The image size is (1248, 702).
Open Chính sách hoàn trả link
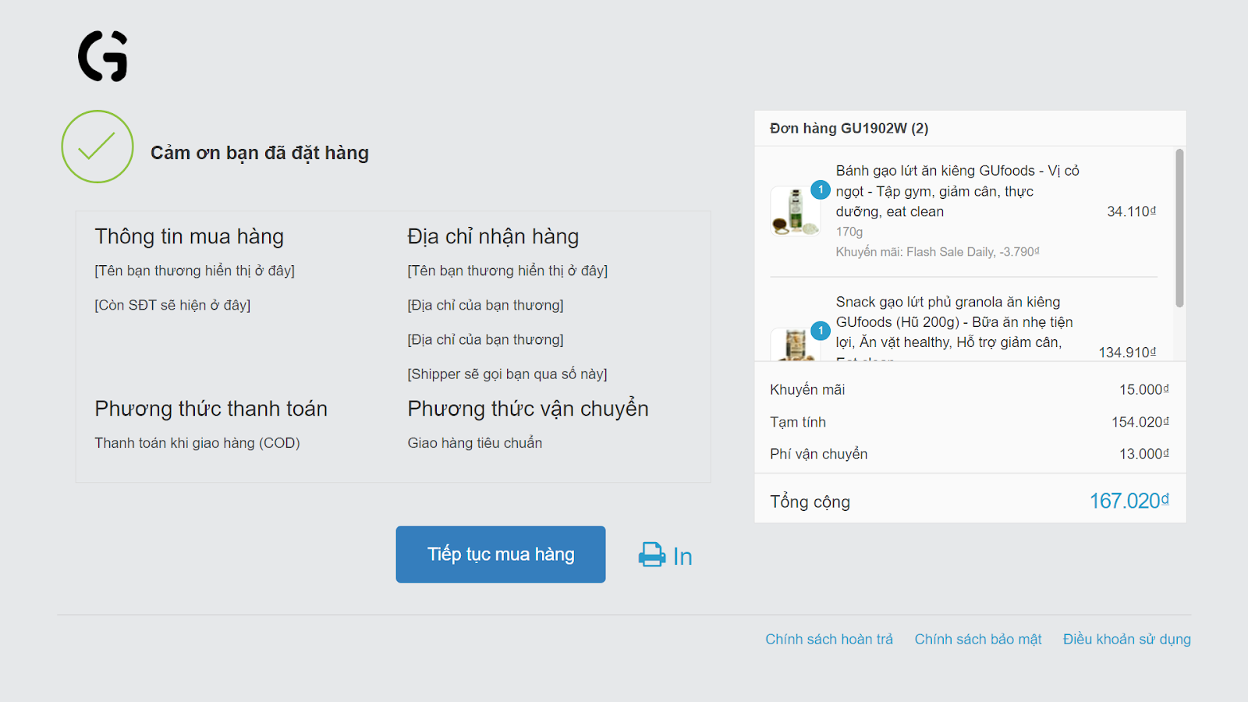[x=829, y=640]
